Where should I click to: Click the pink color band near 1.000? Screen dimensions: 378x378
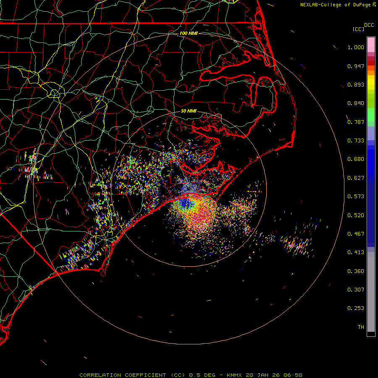[x=371, y=45]
